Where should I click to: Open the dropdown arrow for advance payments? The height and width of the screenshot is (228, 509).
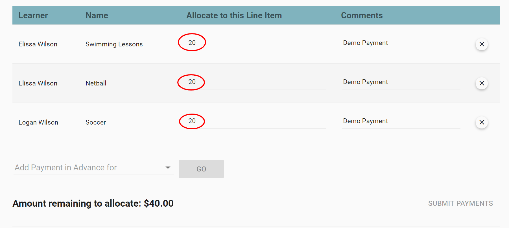[168, 168]
